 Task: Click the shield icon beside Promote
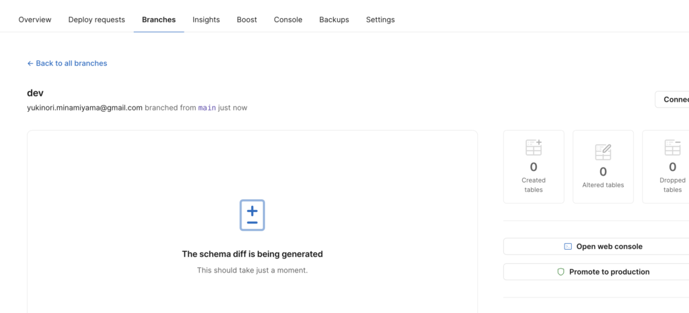(560, 272)
